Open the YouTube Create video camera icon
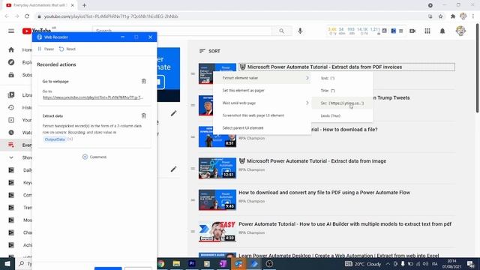Screen dimensions: 480x270 [x=412, y=31]
